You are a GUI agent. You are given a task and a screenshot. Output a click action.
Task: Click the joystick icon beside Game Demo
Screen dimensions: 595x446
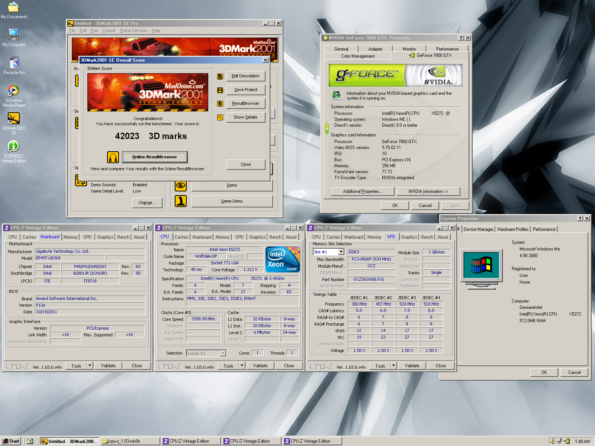pyautogui.click(x=181, y=201)
